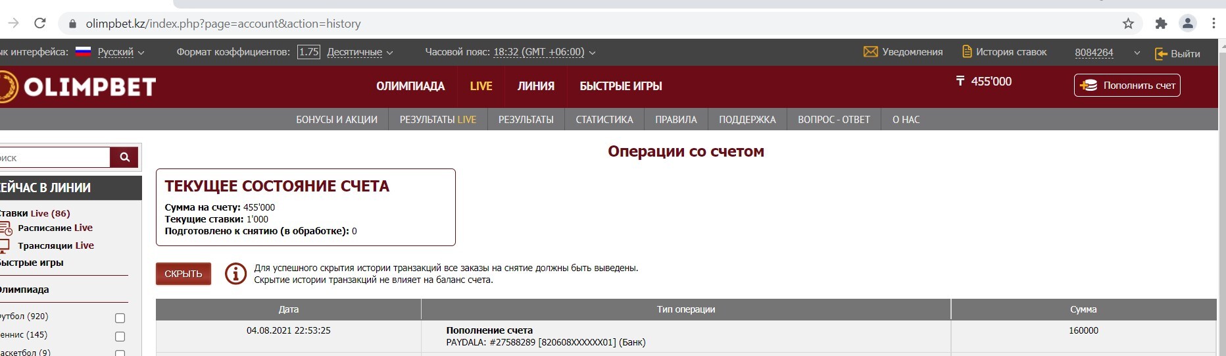Click the coins icon in Пополнить счет
The image size is (1226, 356).
1088,86
